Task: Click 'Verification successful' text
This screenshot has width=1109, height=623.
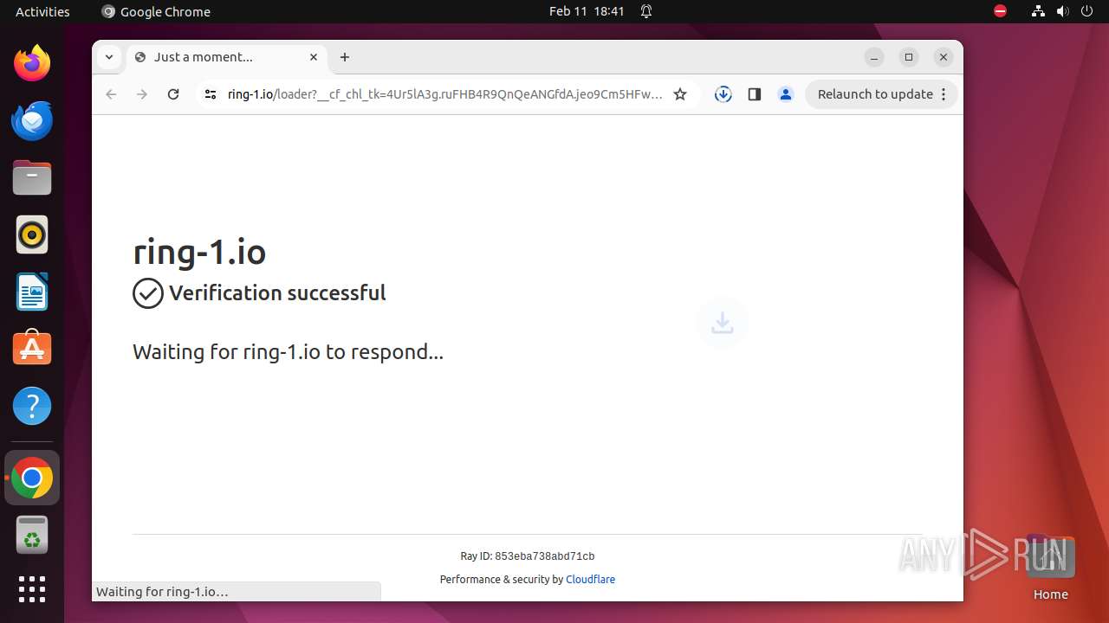Action: [x=277, y=293]
